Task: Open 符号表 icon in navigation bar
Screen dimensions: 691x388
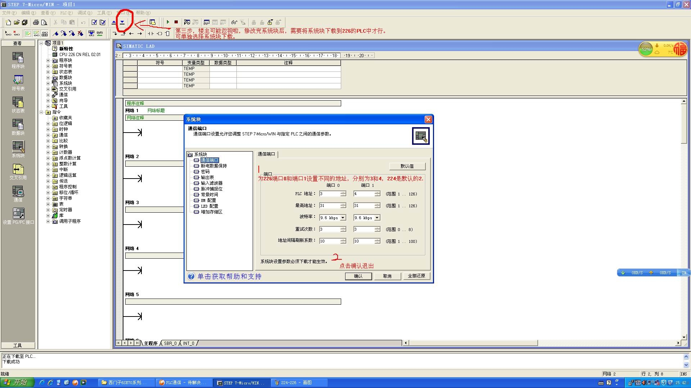Action: (x=18, y=80)
